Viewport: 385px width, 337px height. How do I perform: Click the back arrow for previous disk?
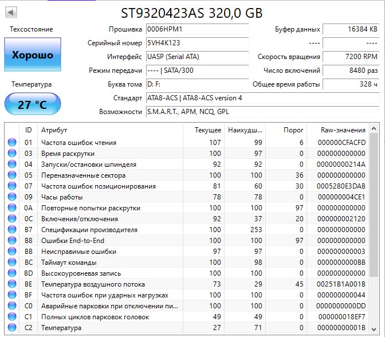(x=11, y=12)
